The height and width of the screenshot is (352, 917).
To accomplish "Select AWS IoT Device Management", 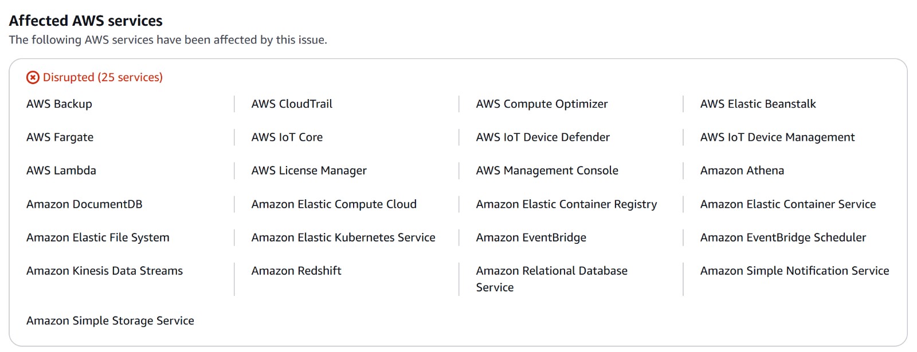I will [x=777, y=137].
